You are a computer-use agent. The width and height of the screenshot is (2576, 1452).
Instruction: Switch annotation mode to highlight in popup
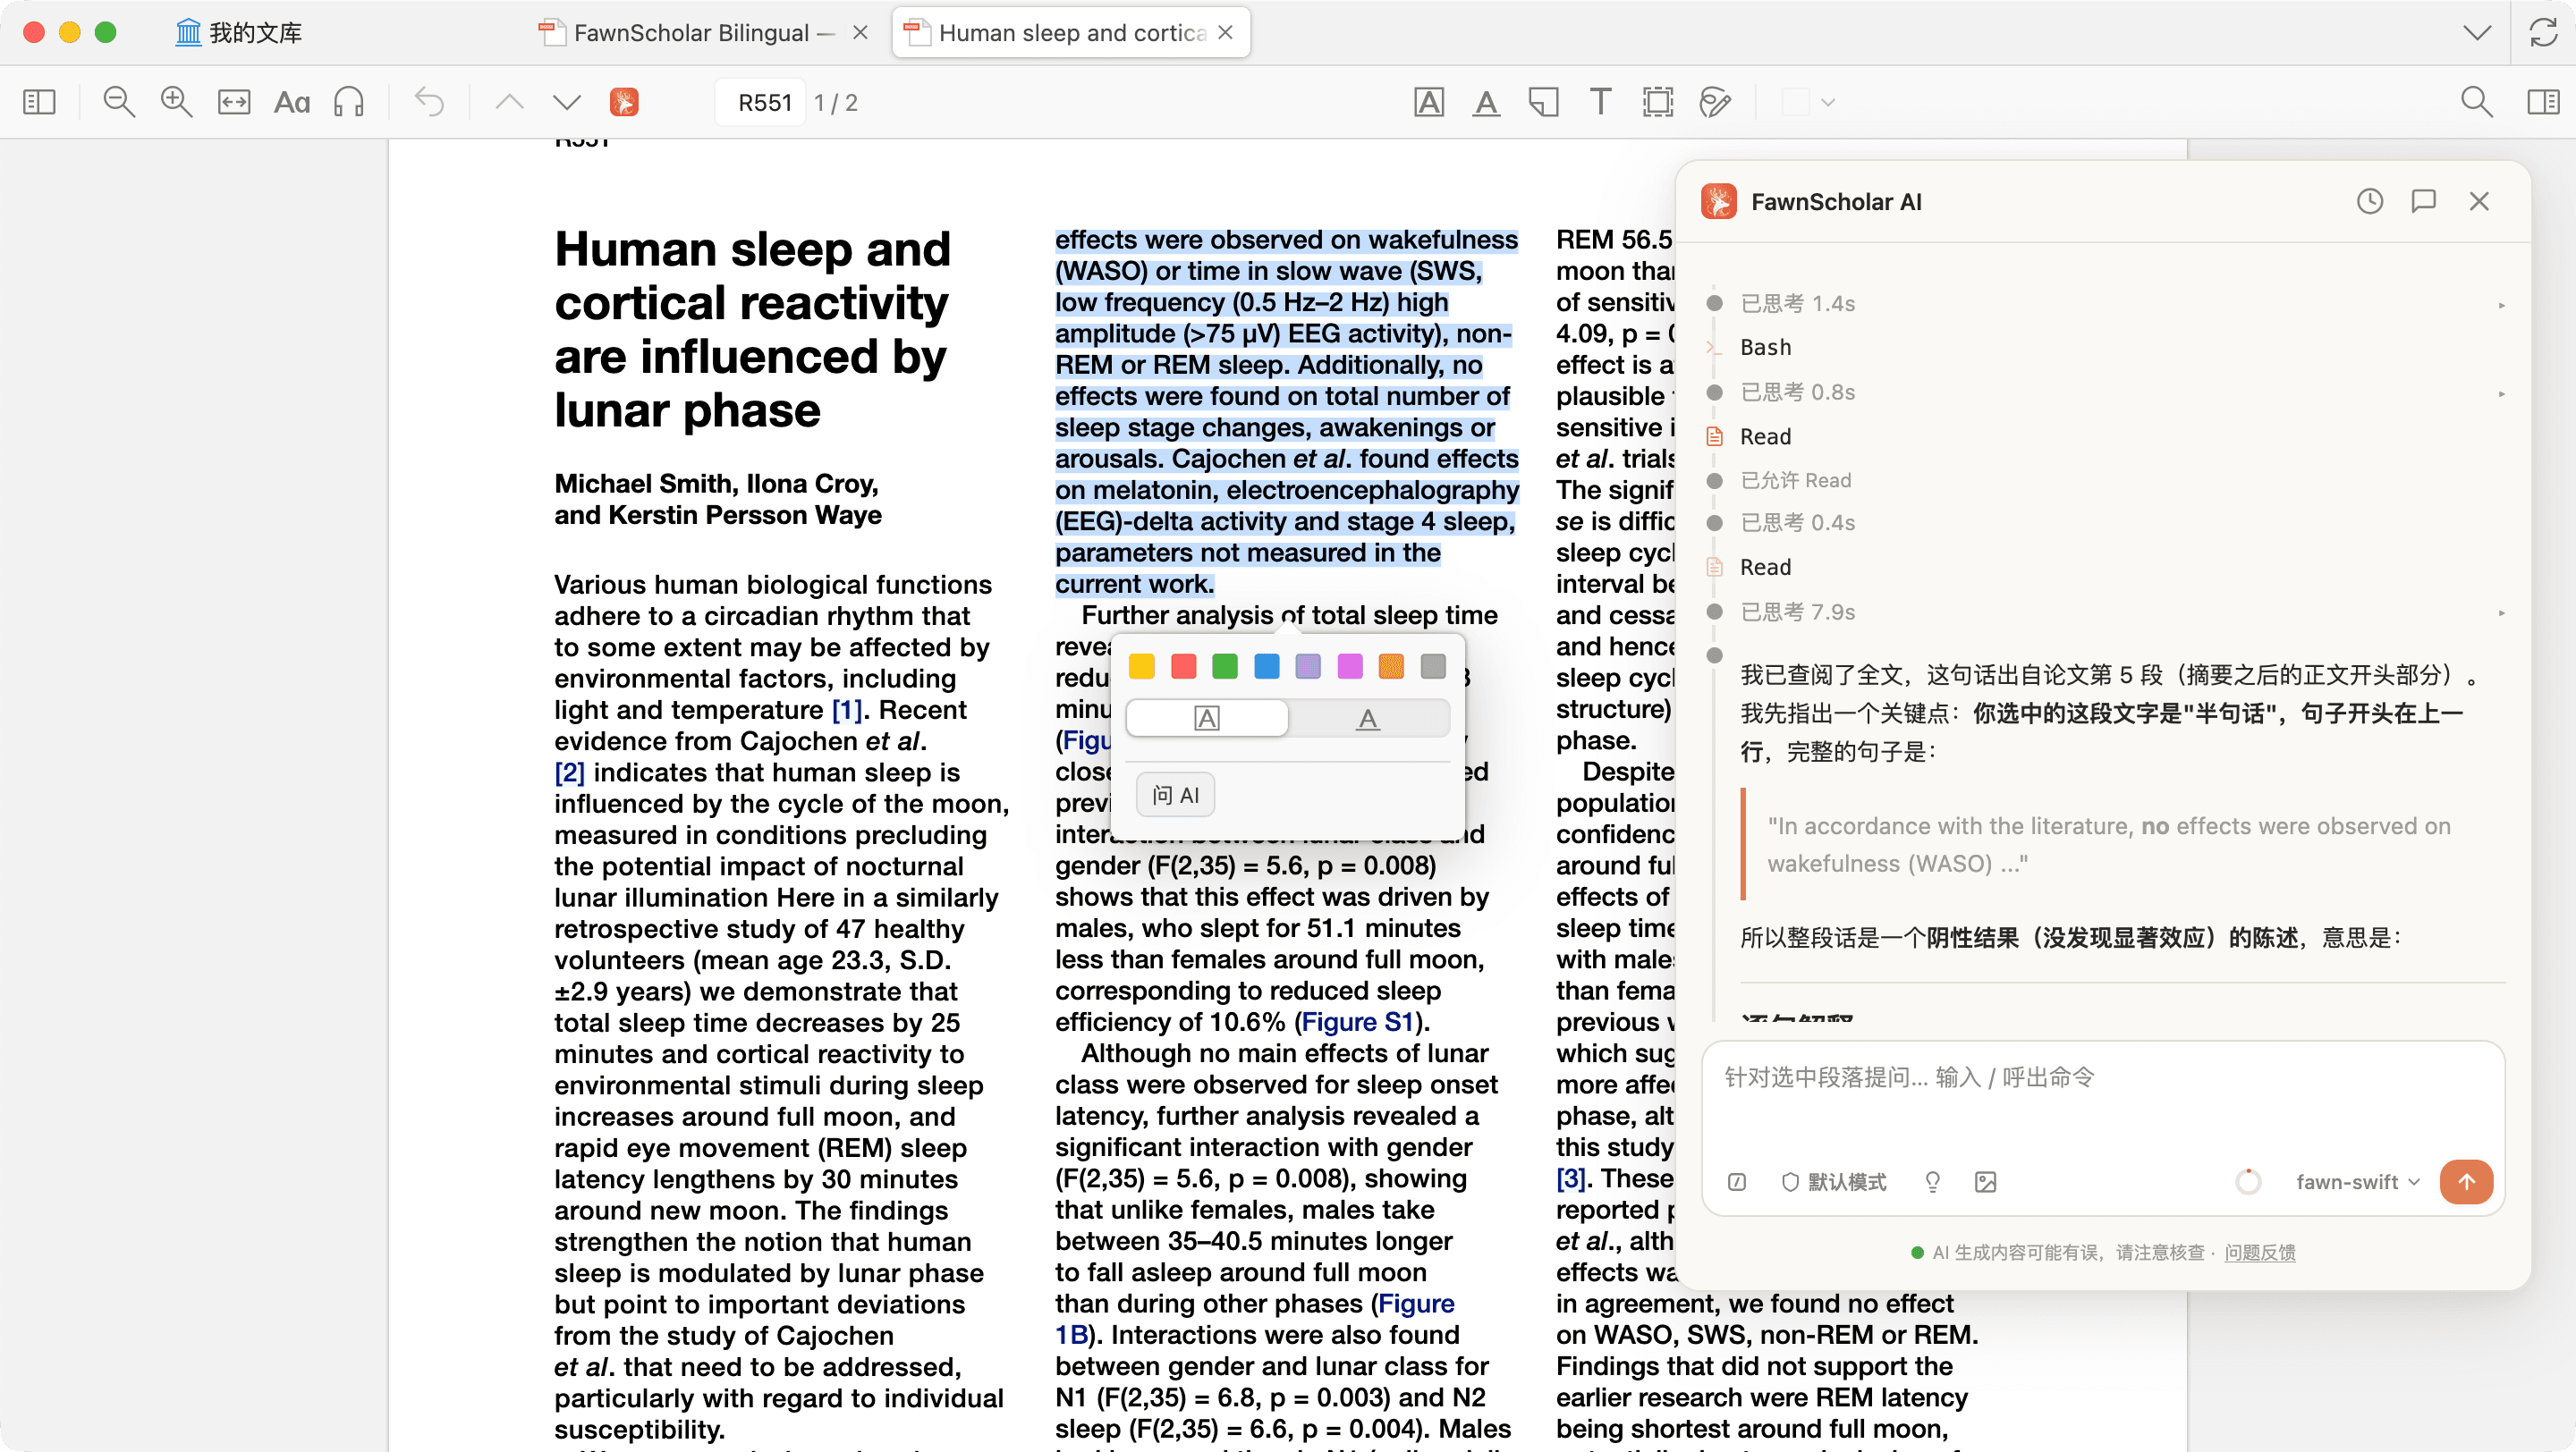1207,717
